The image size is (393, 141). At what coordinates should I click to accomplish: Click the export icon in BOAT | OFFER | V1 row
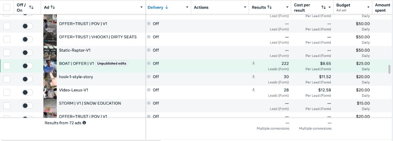(x=253, y=64)
